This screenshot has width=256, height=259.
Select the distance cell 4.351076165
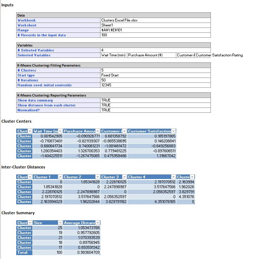click(152, 202)
